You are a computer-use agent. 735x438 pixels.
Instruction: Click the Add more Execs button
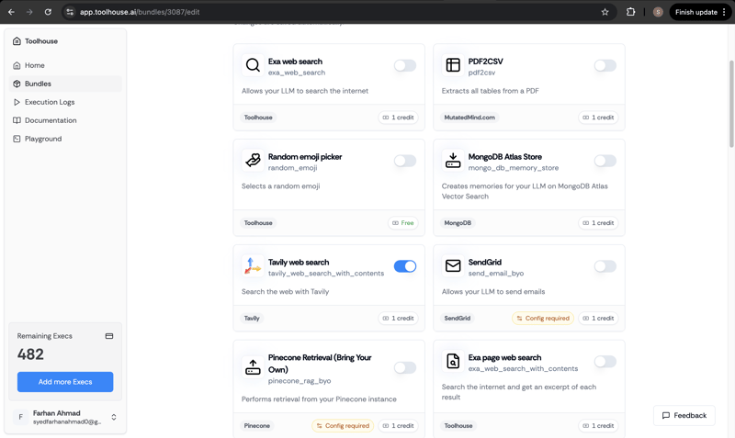[x=65, y=382]
